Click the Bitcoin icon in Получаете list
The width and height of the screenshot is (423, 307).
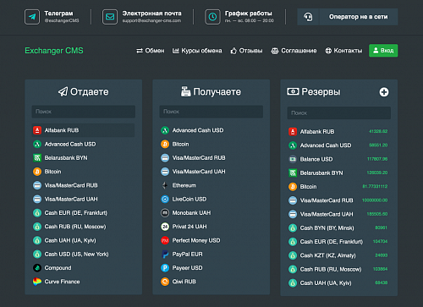click(165, 145)
